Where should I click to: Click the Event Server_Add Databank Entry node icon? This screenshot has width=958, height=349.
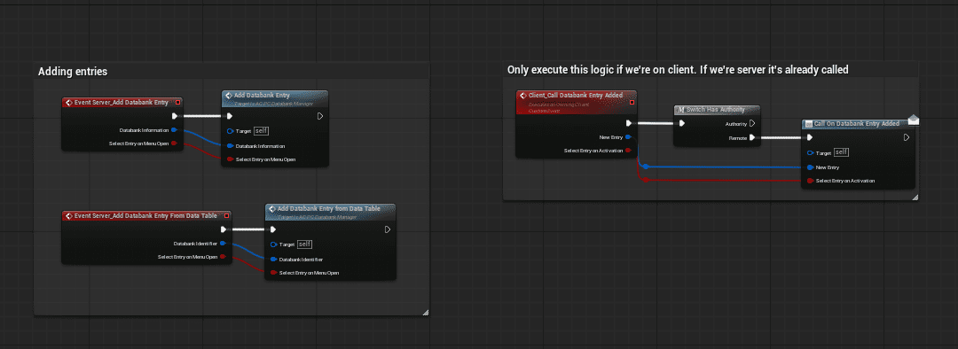tap(69, 103)
